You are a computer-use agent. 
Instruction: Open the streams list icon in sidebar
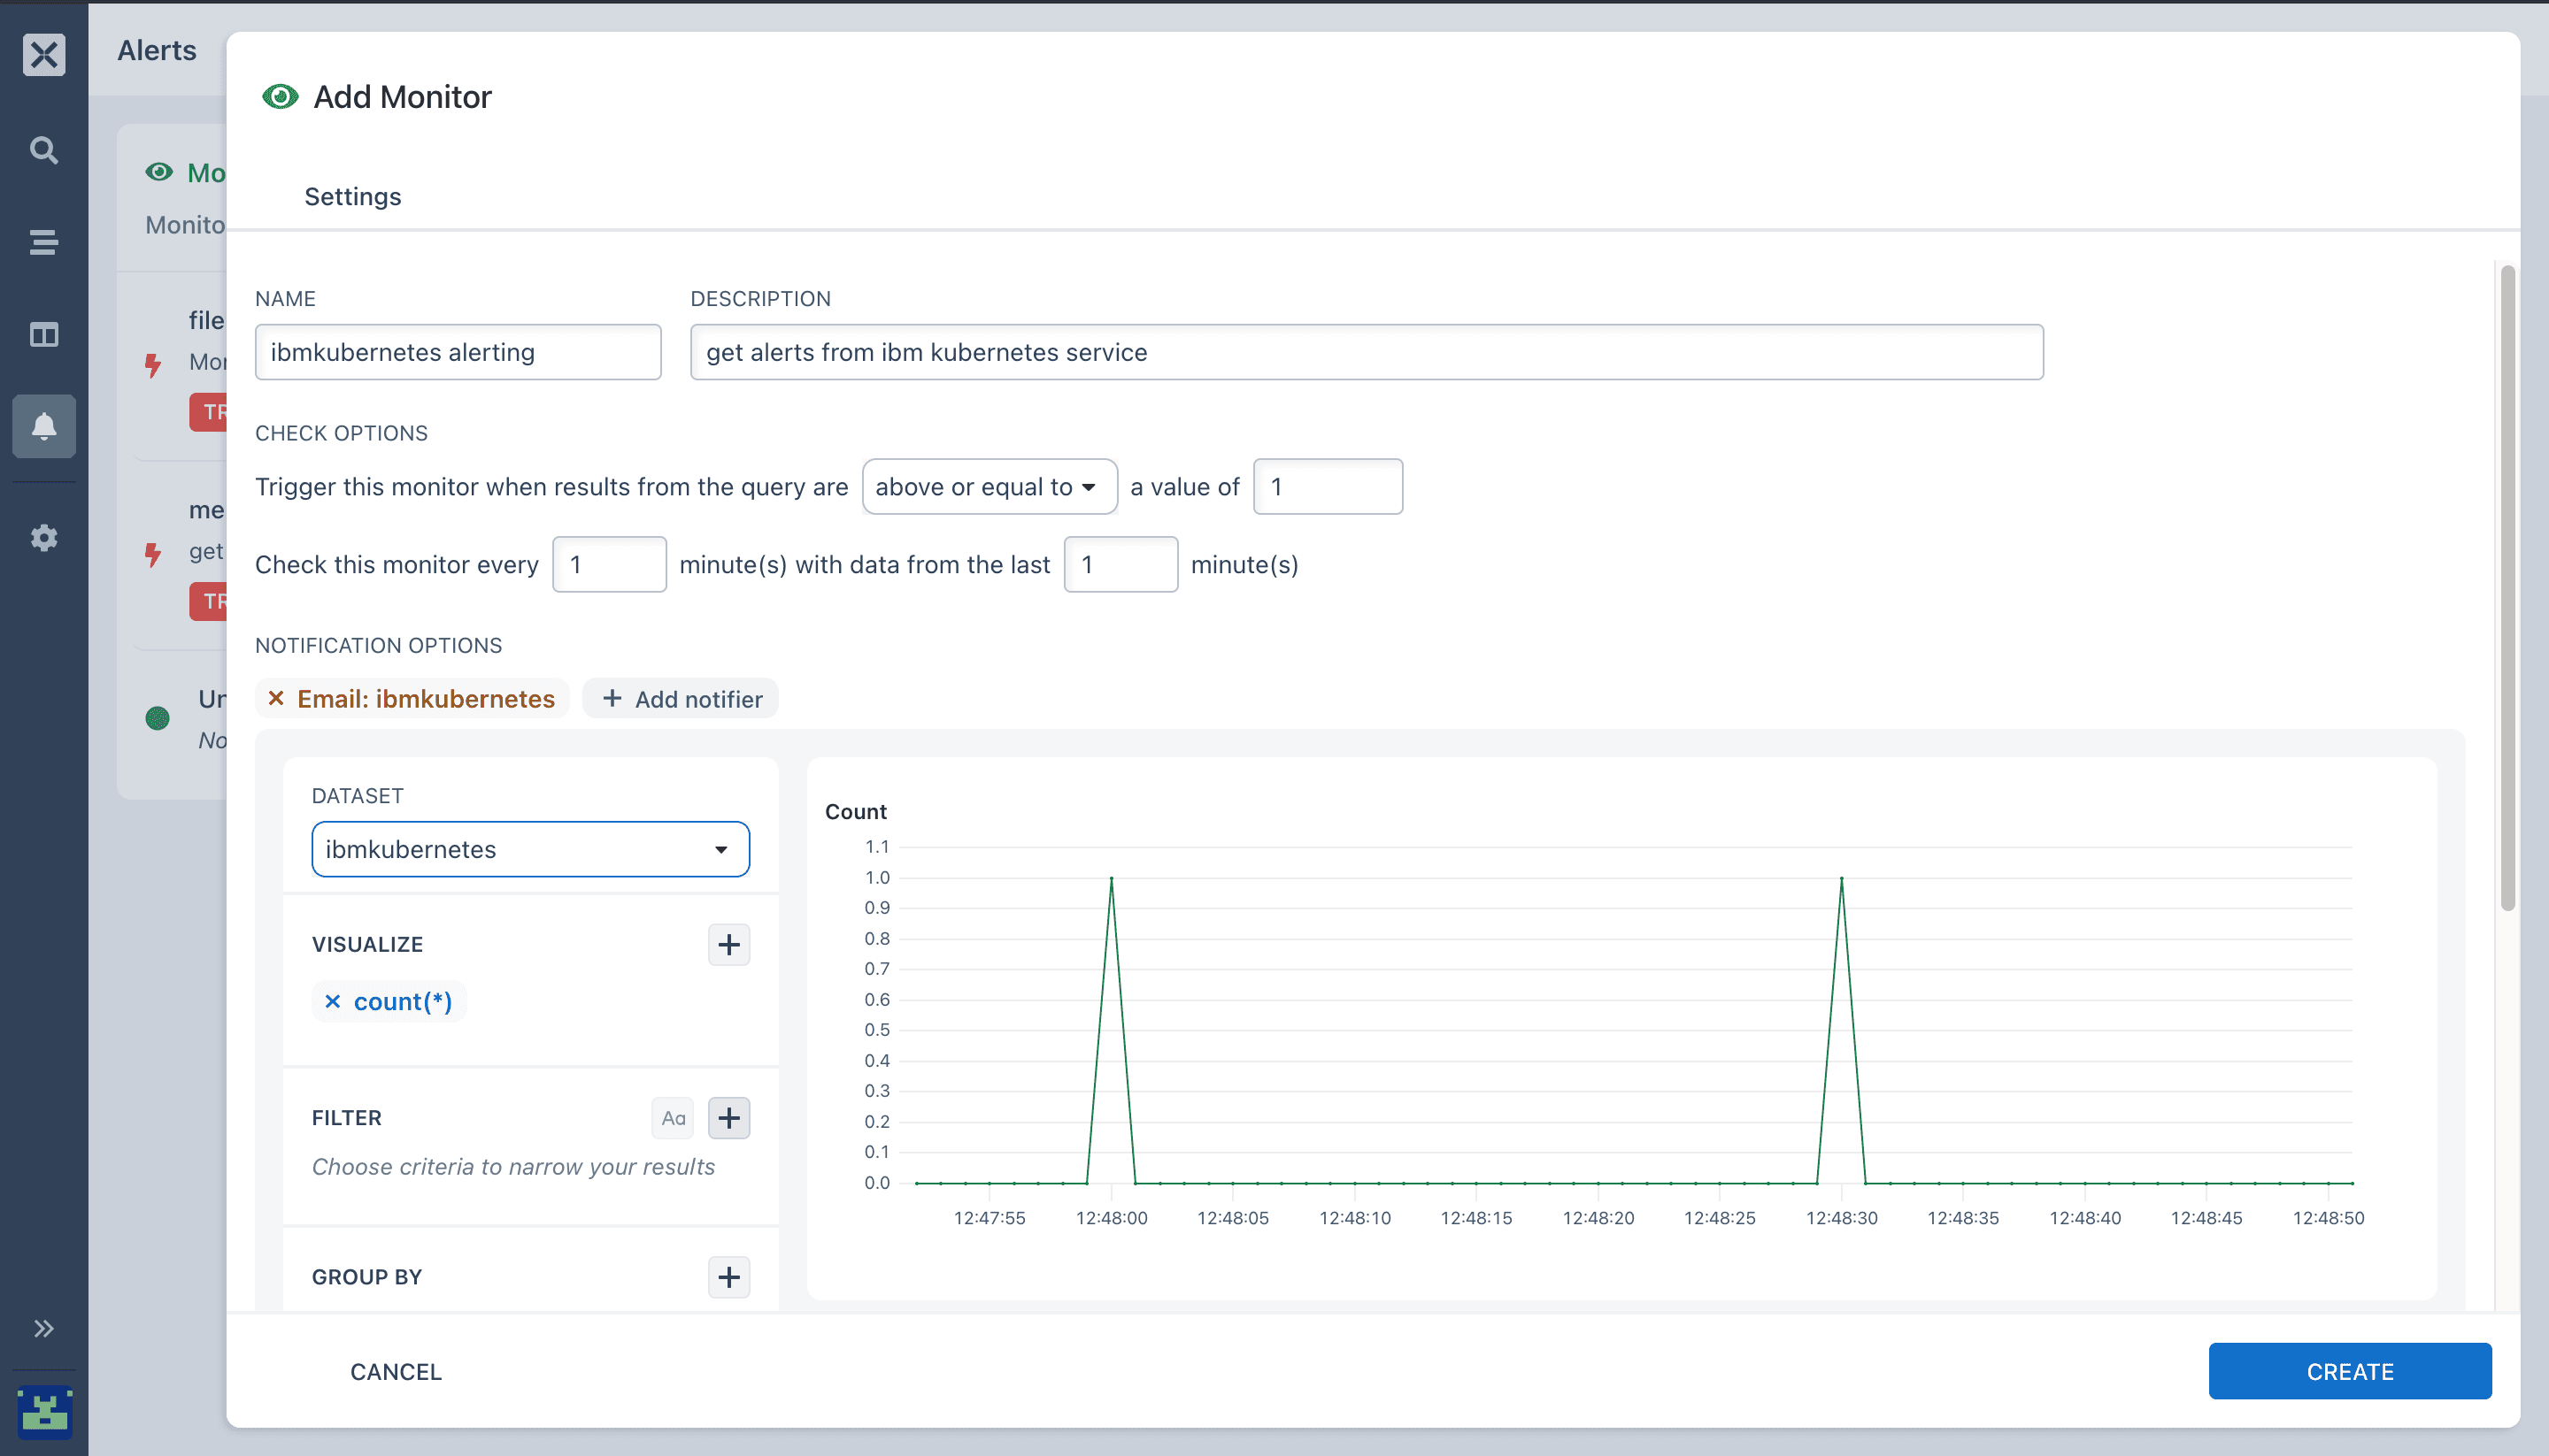point(44,242)
